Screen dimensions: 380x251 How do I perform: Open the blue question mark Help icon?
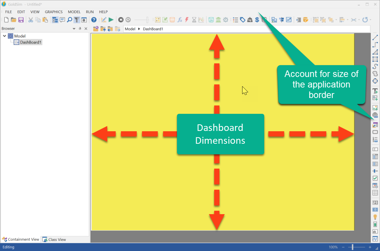(94, 20)
